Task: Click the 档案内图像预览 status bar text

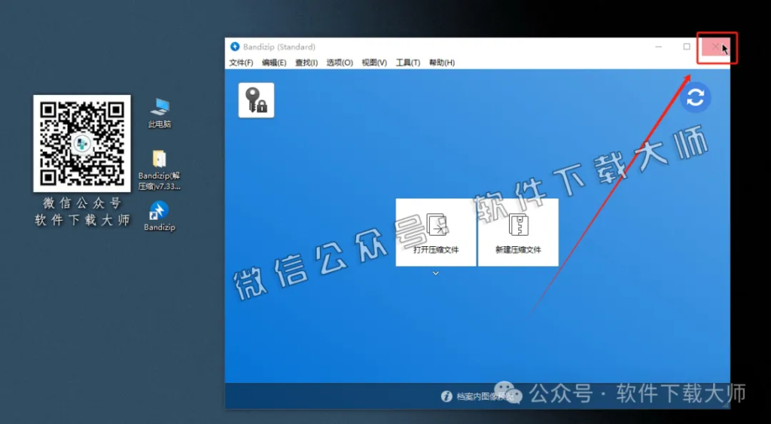Action: click(x=485, y=396)
